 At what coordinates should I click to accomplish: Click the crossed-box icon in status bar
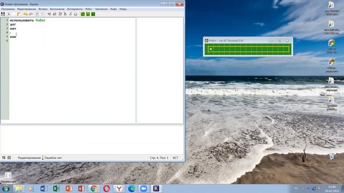(9, 158)
